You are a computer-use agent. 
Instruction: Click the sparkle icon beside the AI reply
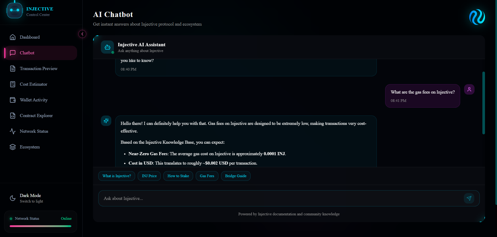click(x=106, y=121)
